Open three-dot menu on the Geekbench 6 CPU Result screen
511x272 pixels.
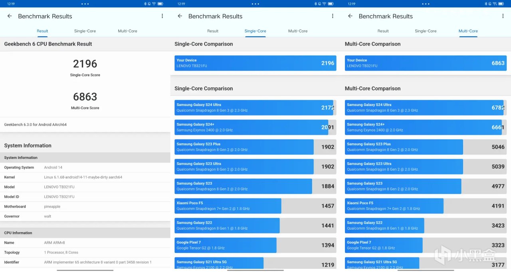162,16
